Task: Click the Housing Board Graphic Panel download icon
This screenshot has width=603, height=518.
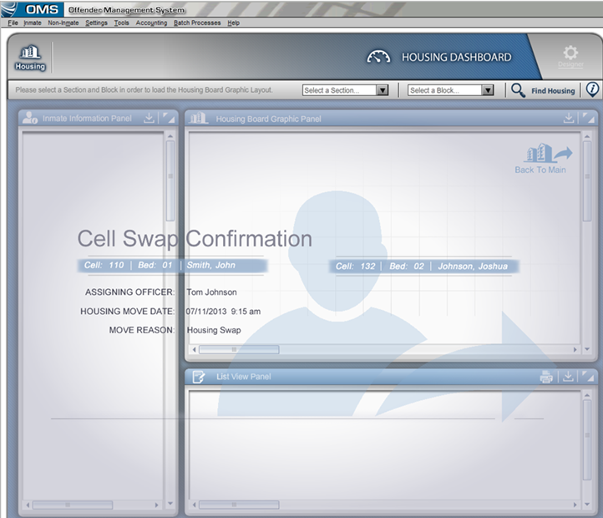Action: click(x=568, y=119)
